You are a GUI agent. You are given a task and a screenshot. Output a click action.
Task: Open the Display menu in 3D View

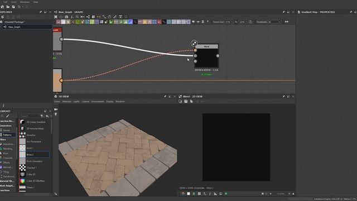tap(110, 102)
